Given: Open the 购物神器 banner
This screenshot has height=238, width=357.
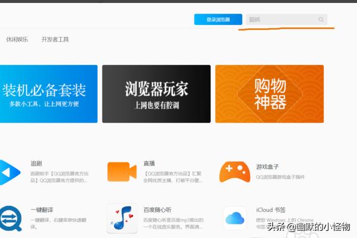Looking at the screenshot, I should pos(270,94).
